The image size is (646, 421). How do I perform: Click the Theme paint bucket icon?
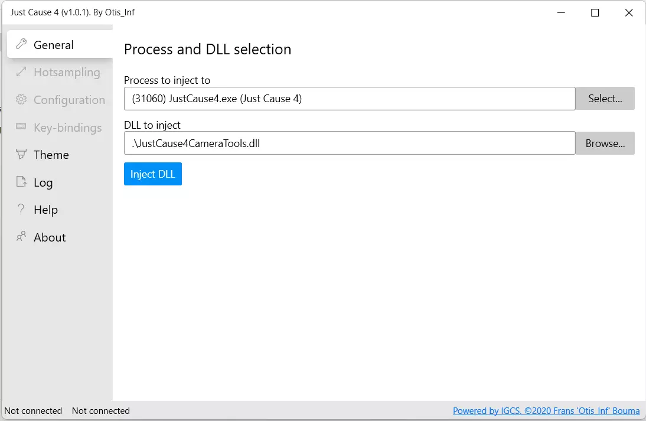point(21,155)
